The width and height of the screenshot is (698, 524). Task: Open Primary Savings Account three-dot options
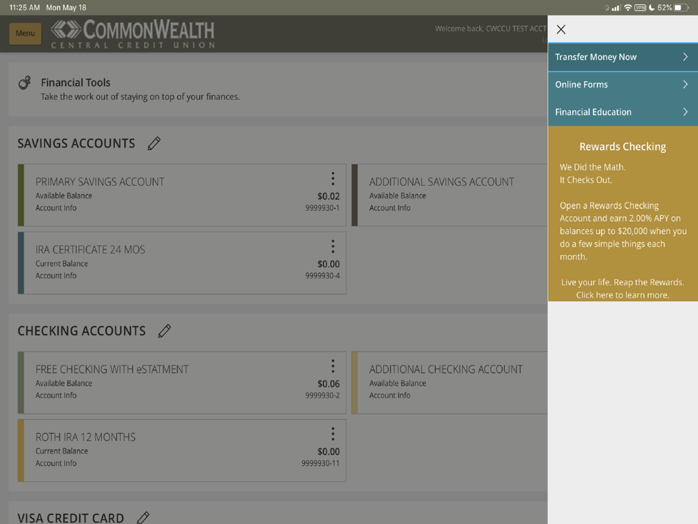[x=332, y=179]
